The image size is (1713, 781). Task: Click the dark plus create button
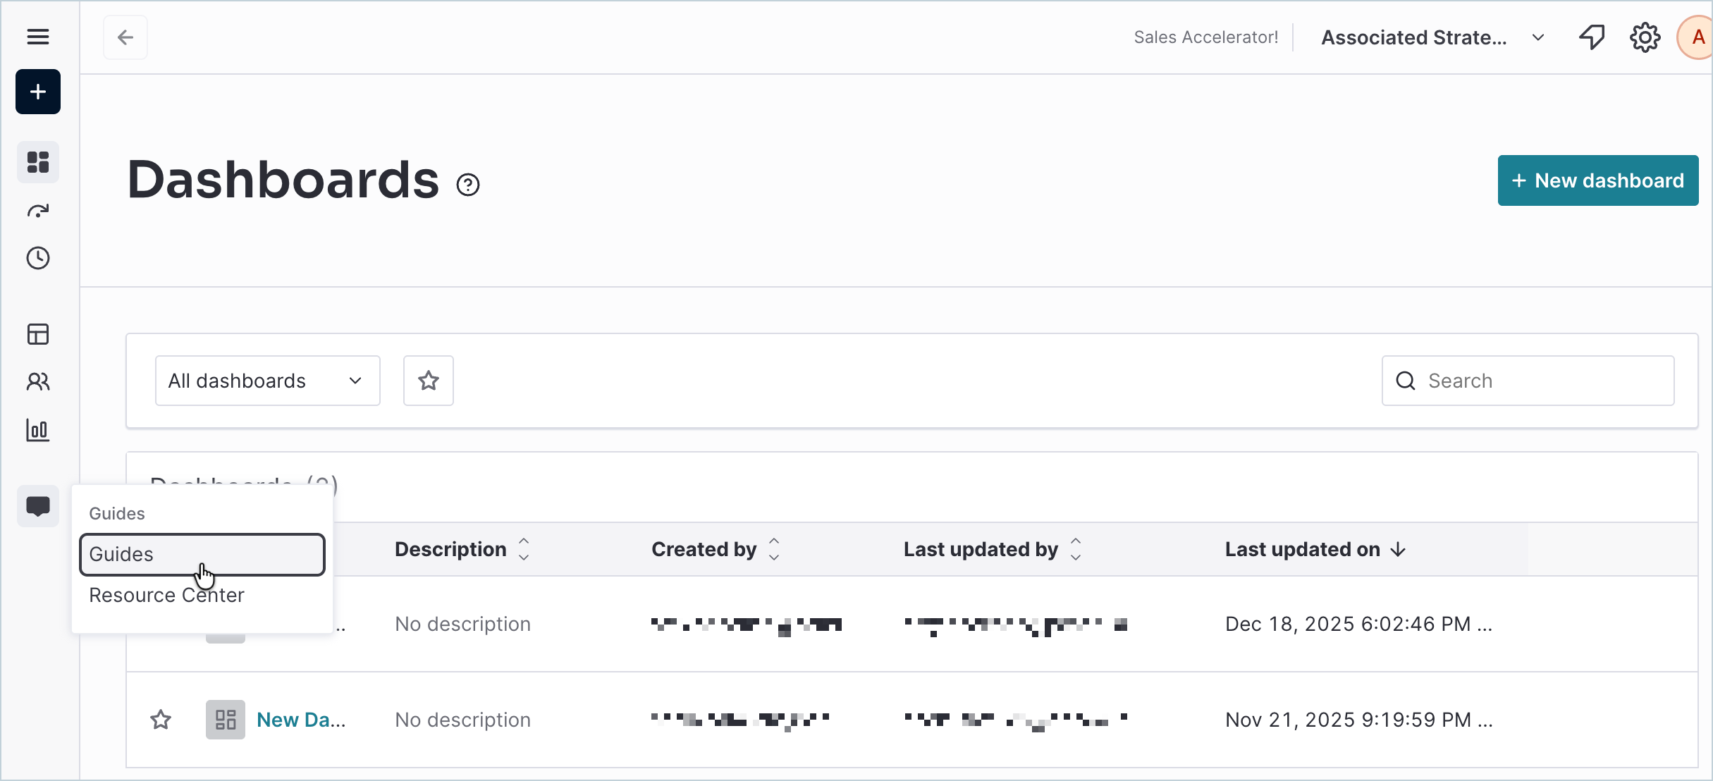click(x=38, y=92)
